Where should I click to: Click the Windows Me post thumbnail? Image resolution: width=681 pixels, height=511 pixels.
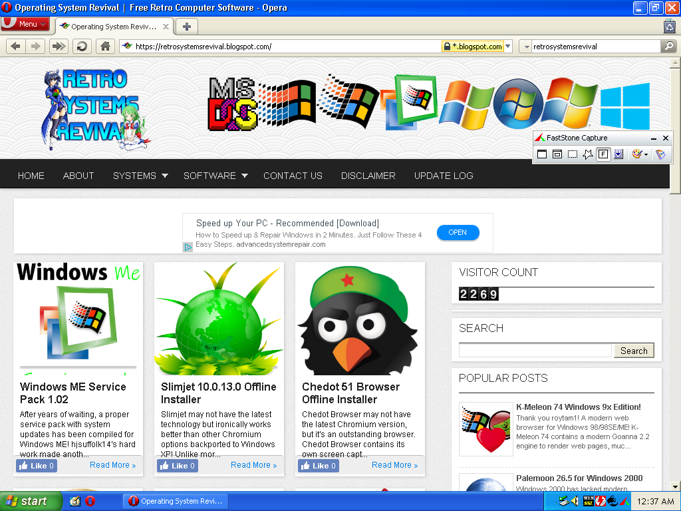pyautogui.click(x=78, y=319)
